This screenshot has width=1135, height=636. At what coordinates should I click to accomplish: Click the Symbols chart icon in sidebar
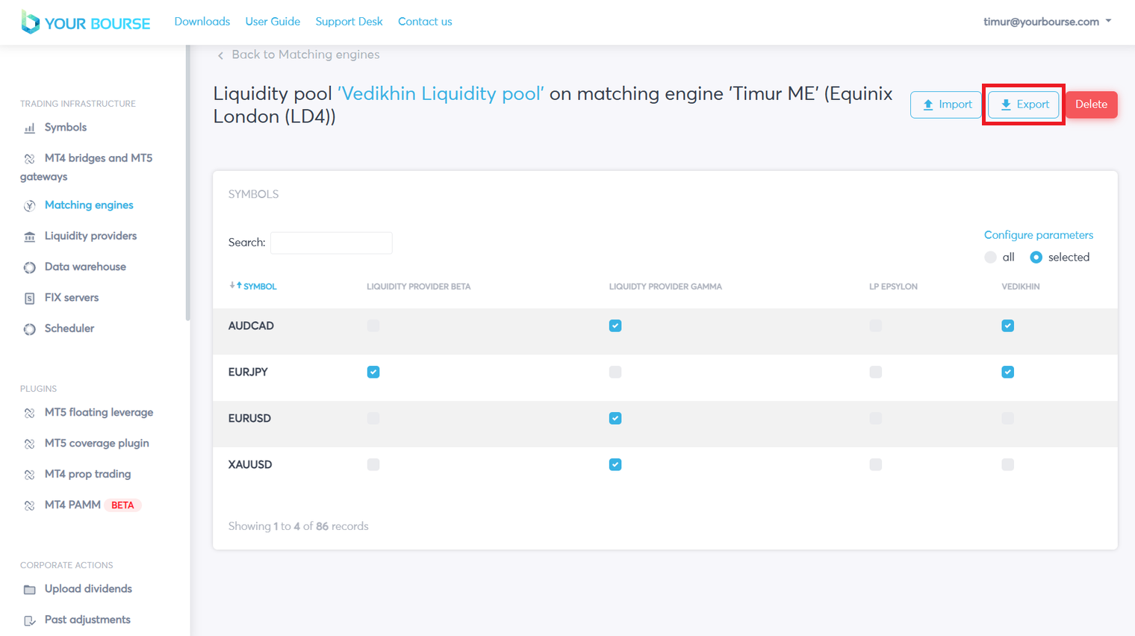tap(30, 128)
